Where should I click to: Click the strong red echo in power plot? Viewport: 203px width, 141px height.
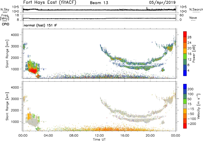33,70
